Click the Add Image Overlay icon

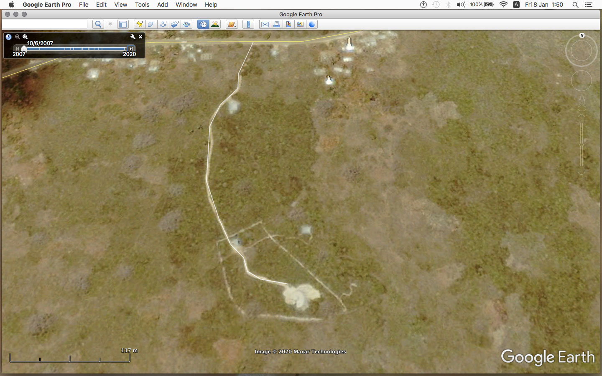click(x=175, y=24)
